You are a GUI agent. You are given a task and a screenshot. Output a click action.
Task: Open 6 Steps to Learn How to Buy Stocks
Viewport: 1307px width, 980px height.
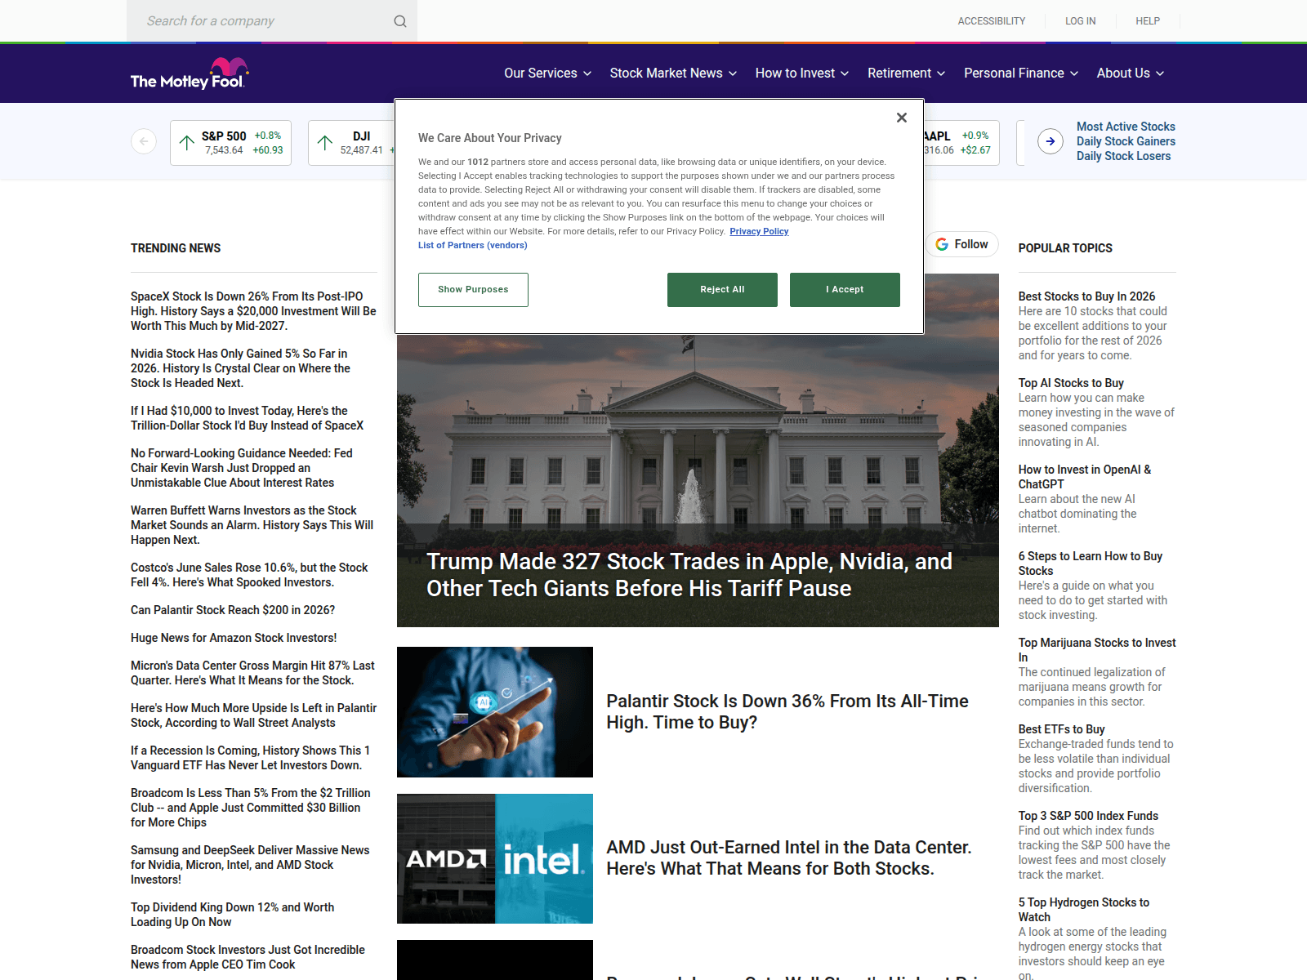click(1091, 563)
